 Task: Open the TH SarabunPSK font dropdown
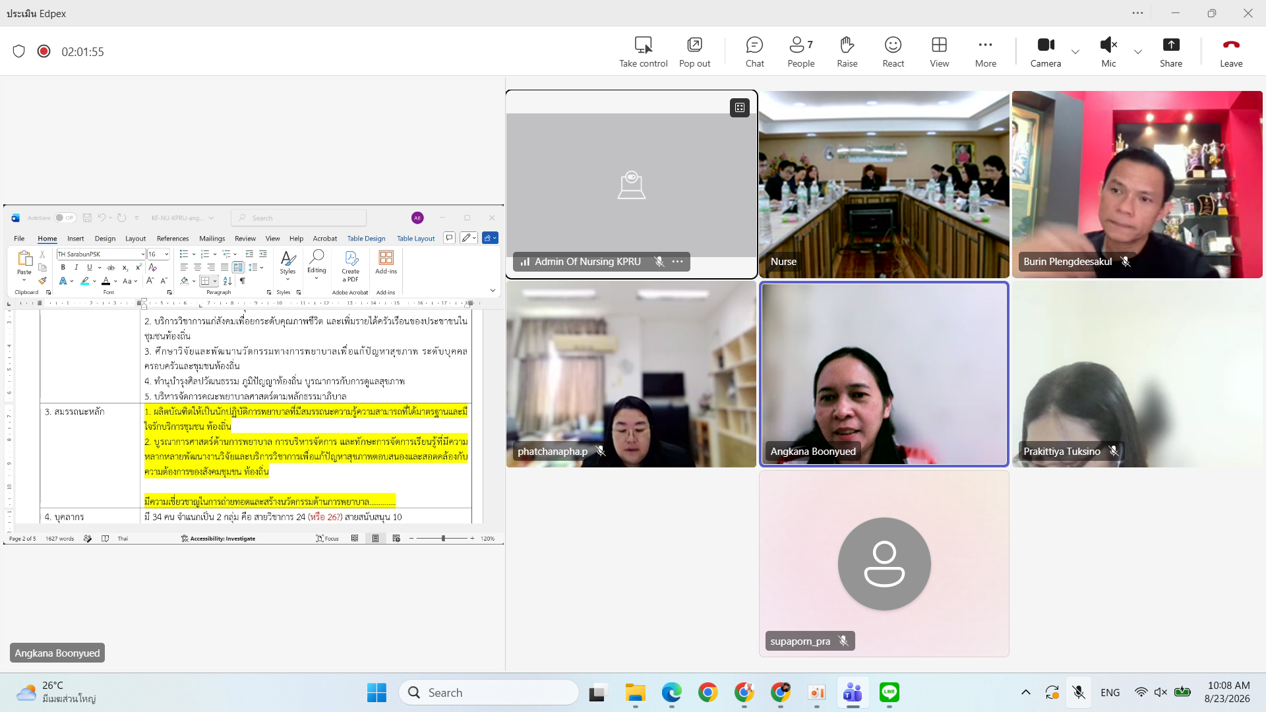pos(142,254)
